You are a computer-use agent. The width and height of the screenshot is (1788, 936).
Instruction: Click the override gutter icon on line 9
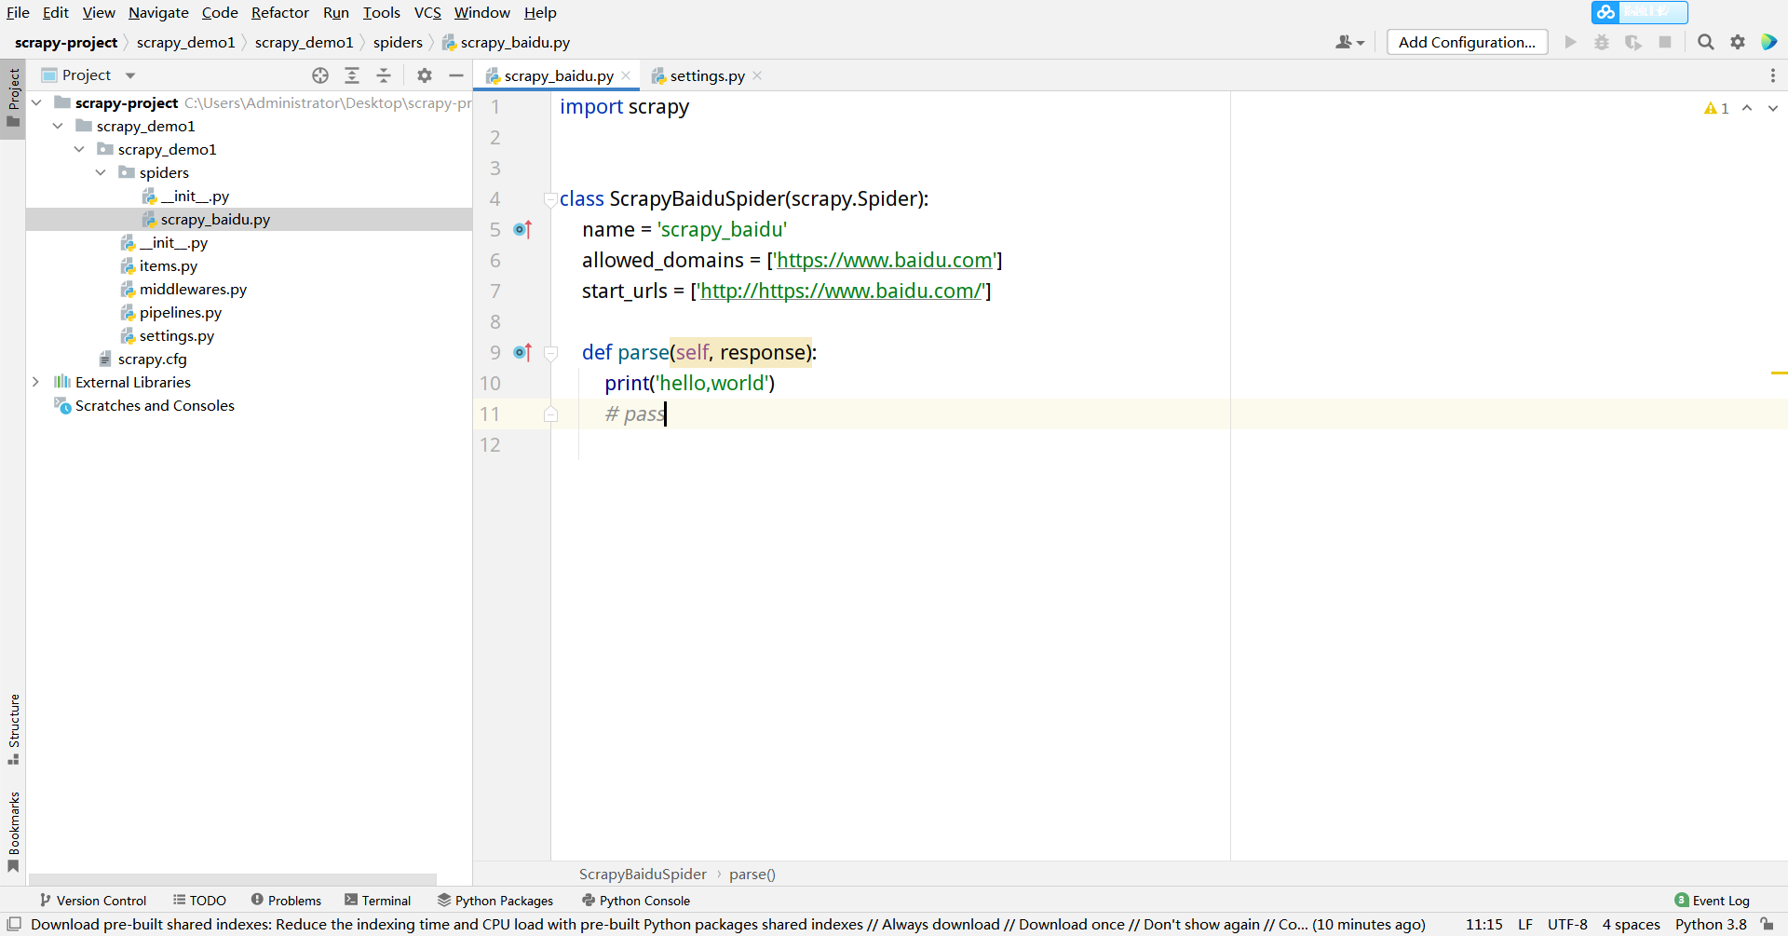click(522, 352)
